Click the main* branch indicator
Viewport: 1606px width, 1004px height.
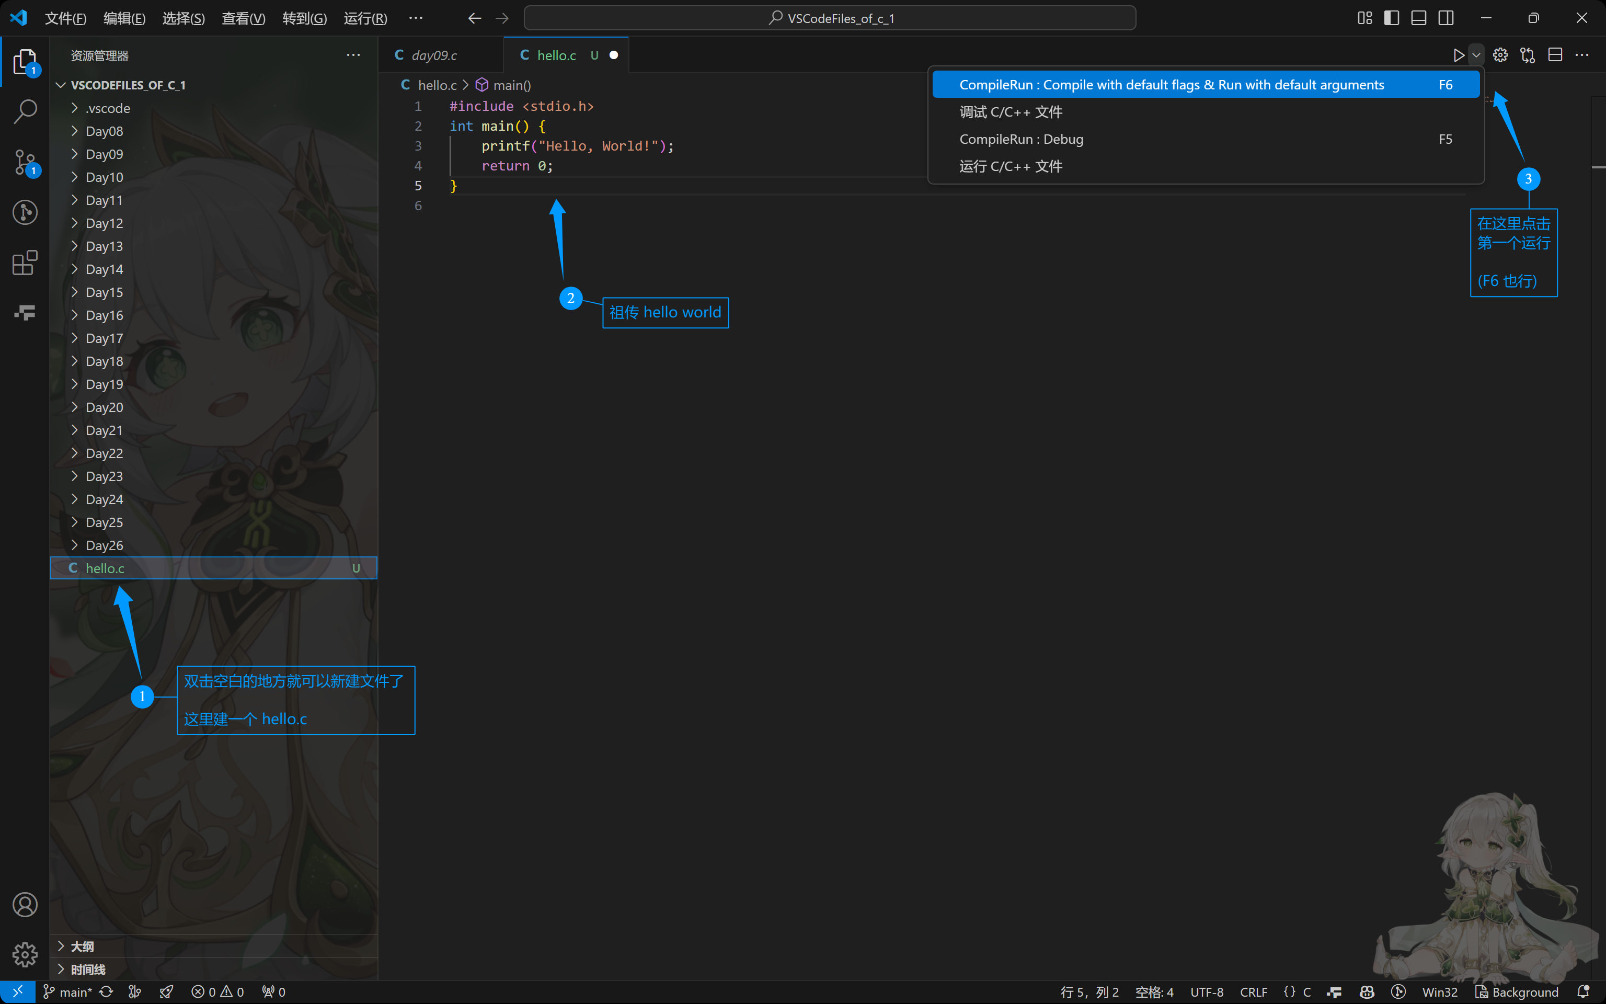tap(67, 991)
